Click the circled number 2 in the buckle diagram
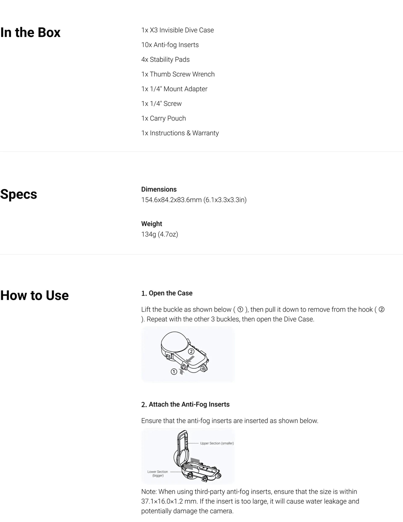403x522 pixels. [191, 351]
